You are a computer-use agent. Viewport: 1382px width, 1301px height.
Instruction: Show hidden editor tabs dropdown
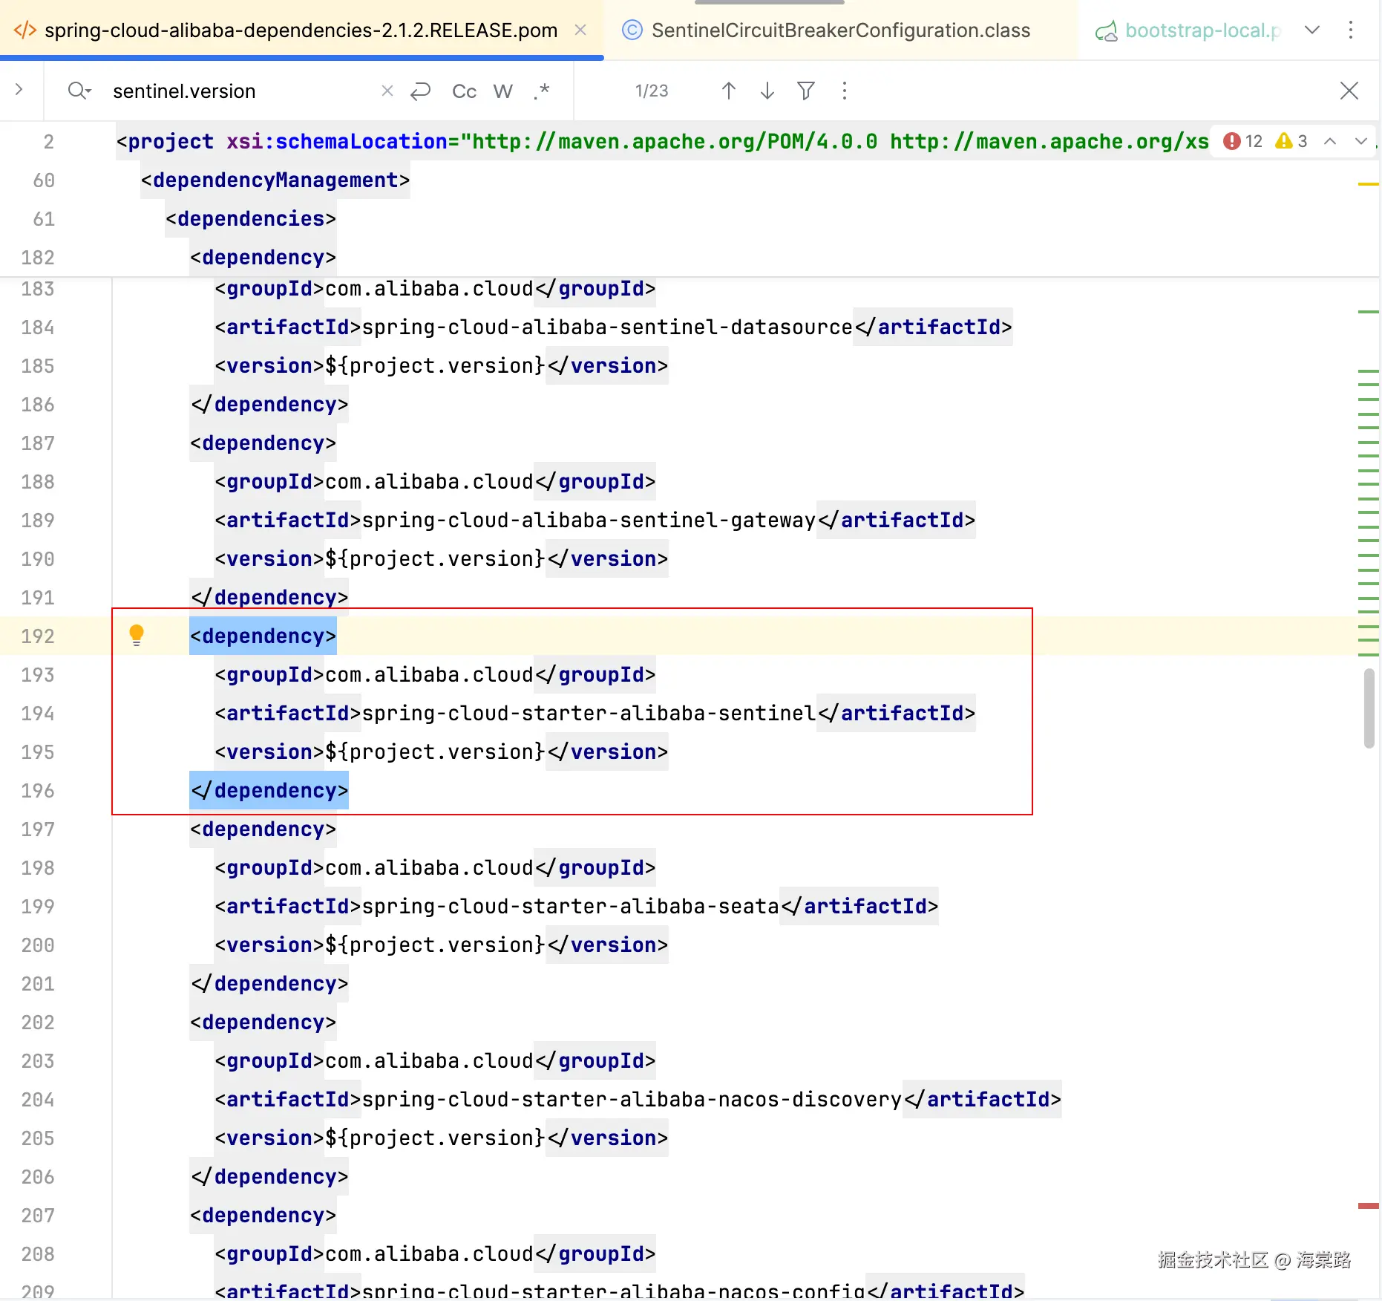point(1312,30)
